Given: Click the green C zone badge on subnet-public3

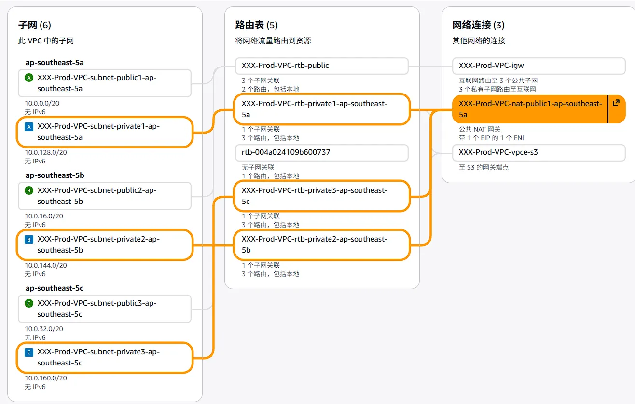Looking at the screenshot, I should 28,303.
